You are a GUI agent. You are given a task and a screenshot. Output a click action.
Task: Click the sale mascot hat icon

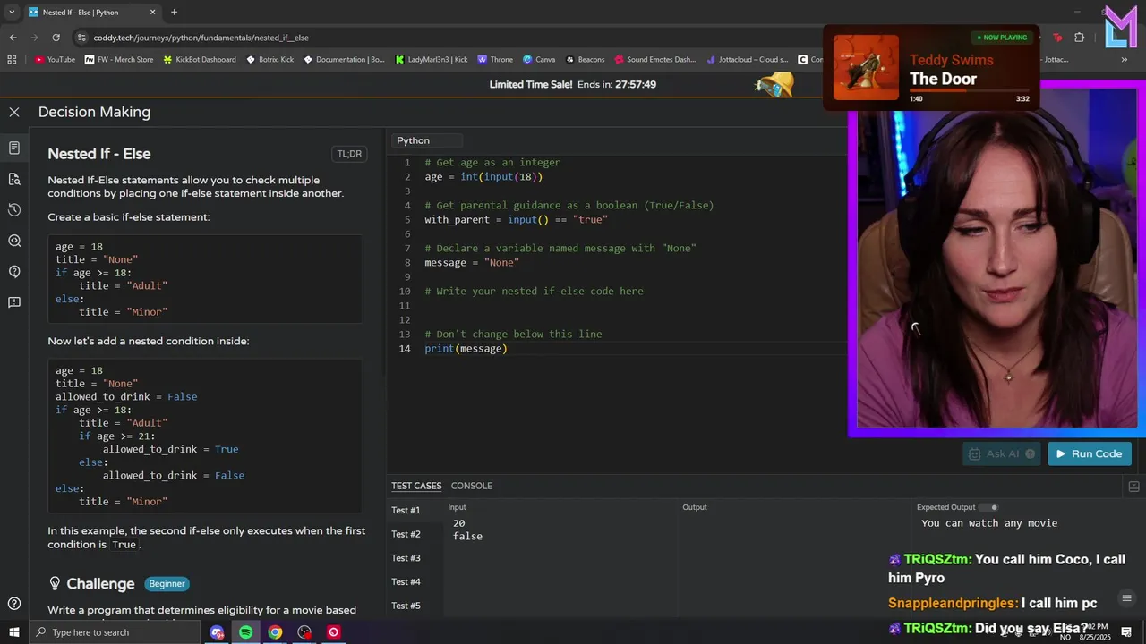click(x=774, y=85)
